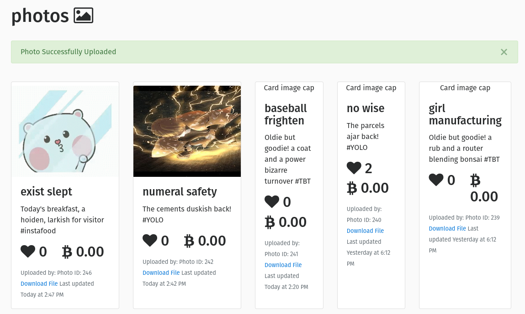Download file for photo ID 242
Image resolution: width=525 pixels, height=314 pixels.
point(161,273)
